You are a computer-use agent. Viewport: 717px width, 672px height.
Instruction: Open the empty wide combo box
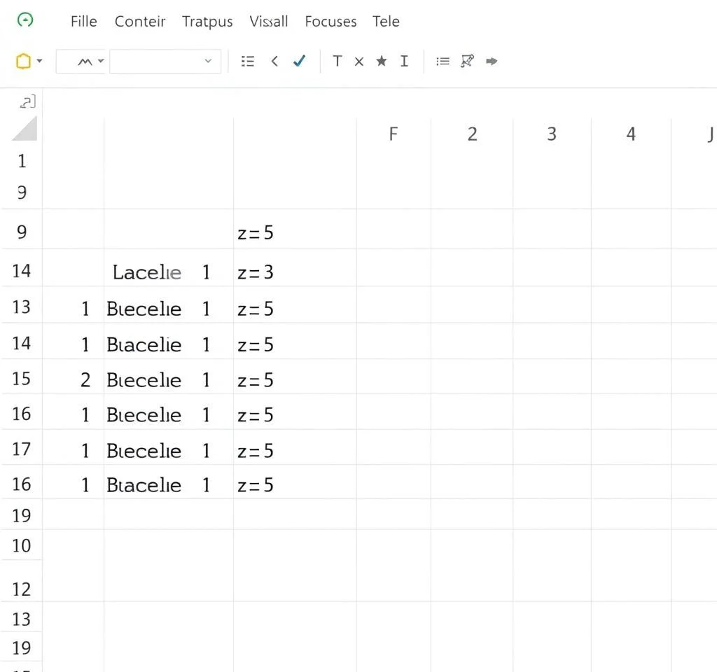[165, 62]
